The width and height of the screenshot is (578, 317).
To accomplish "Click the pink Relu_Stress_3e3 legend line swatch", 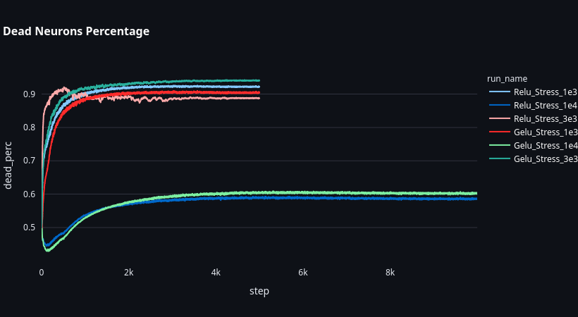I will 499,118.
